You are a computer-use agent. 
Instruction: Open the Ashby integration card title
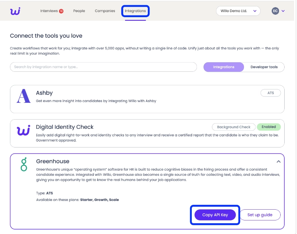[x=44, y=93]
